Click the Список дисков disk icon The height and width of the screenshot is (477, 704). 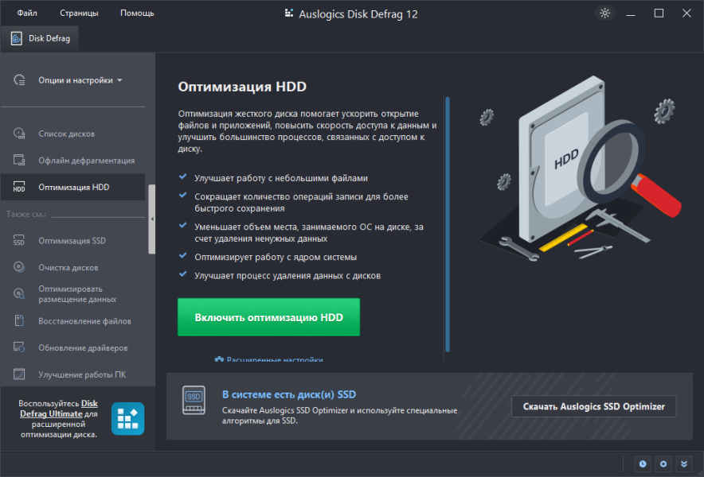pyautogui.click(x=19, y=133)
